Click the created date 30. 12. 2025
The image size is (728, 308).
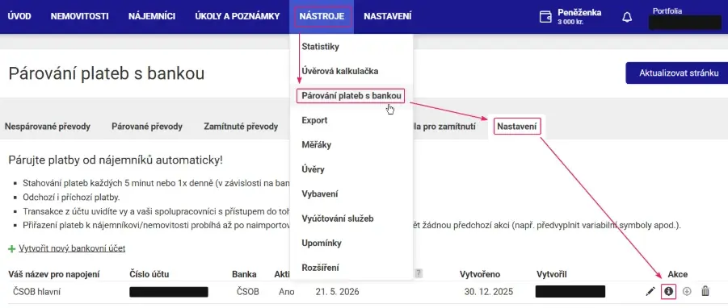[x=488, y=292]
